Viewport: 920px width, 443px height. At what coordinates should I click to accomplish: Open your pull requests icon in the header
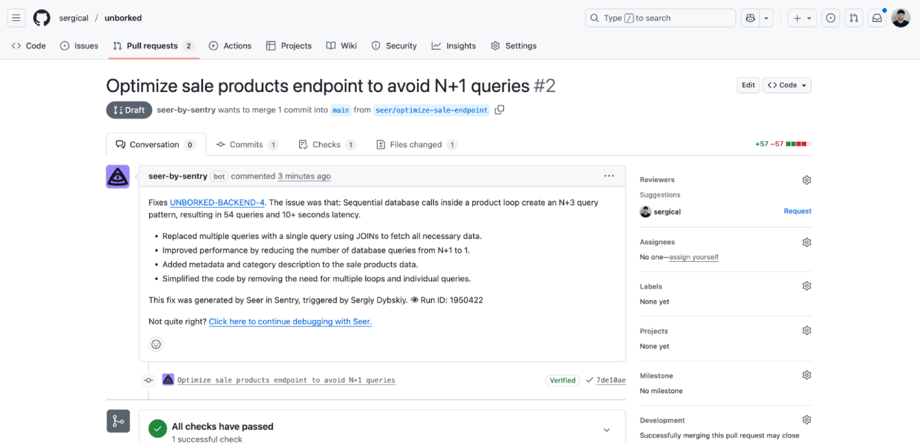(x=853, y=18)
